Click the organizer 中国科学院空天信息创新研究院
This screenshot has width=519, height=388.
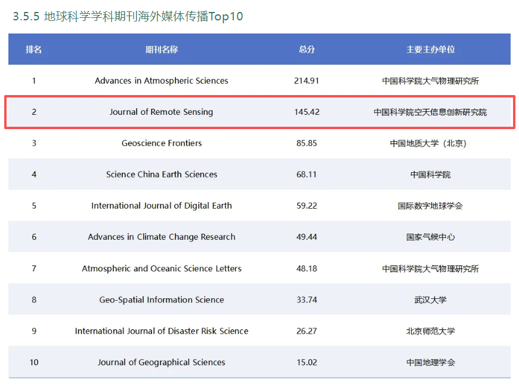pyautogui.click(x=430, y=112)
